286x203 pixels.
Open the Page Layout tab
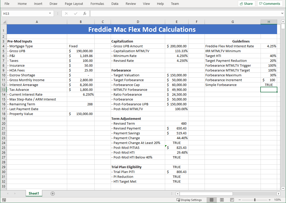(x=74, y=4)
